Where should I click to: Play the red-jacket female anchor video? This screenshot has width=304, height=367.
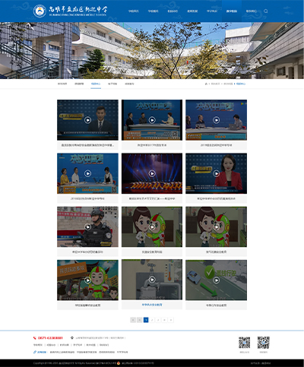pos(216,173)
